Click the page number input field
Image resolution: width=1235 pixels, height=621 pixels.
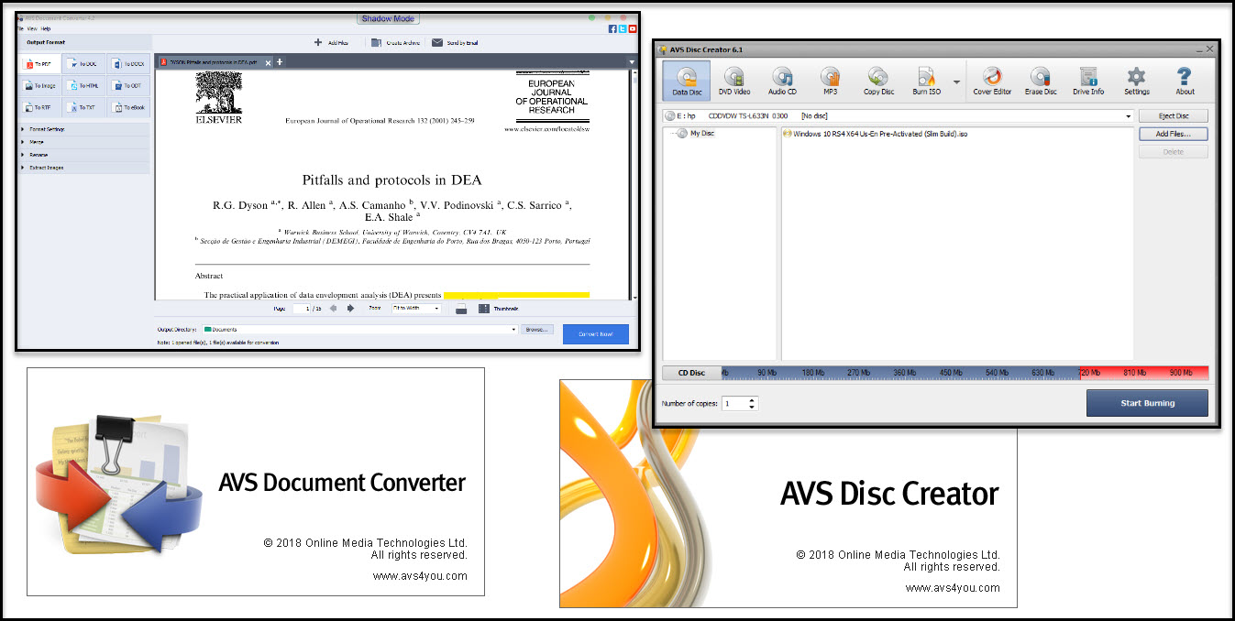point(303,309)
